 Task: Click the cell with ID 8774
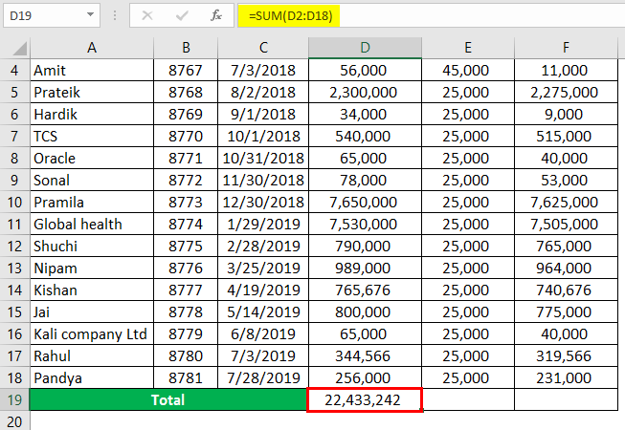(x=186, y=224)
